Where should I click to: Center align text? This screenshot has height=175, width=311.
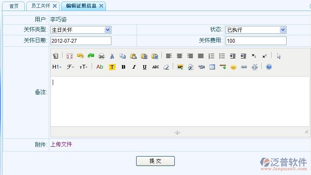point(180,56)
